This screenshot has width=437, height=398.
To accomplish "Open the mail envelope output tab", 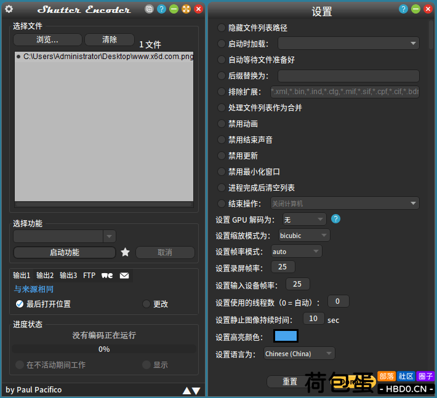I will point(124,276).
